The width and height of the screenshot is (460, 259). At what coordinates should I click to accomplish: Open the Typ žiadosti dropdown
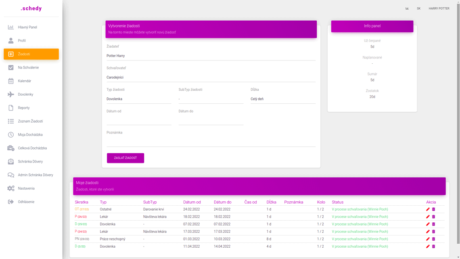tap(139, 99)
